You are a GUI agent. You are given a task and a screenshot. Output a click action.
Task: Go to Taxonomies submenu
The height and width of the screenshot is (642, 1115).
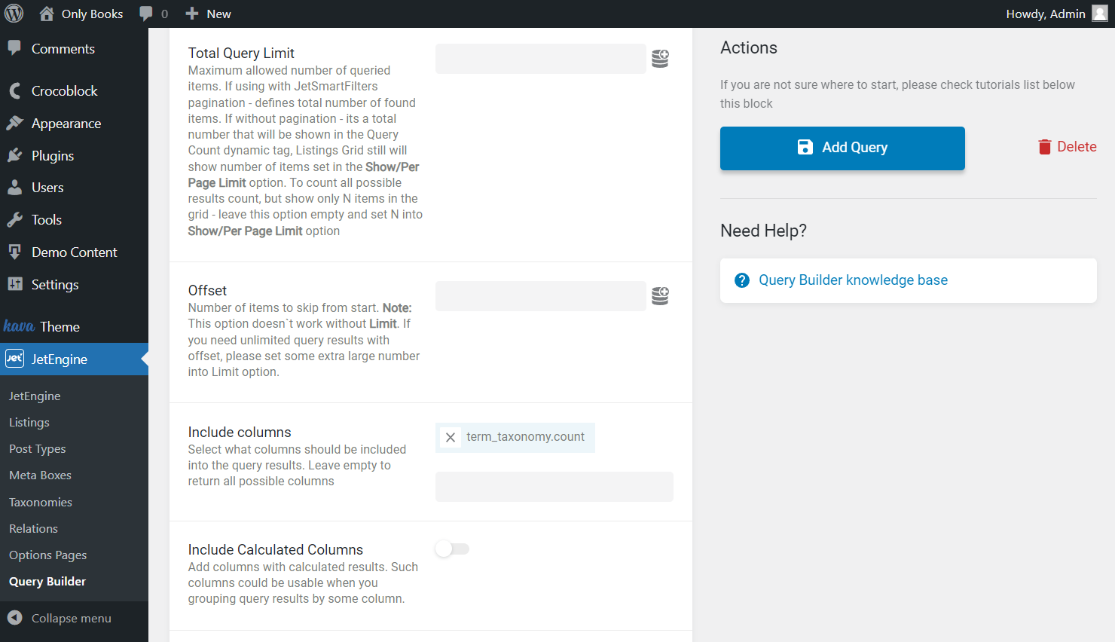[x=41, y=502]
